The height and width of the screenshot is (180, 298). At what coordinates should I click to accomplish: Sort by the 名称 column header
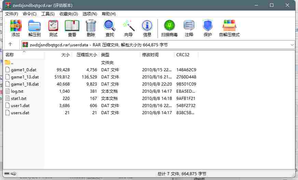24,55
